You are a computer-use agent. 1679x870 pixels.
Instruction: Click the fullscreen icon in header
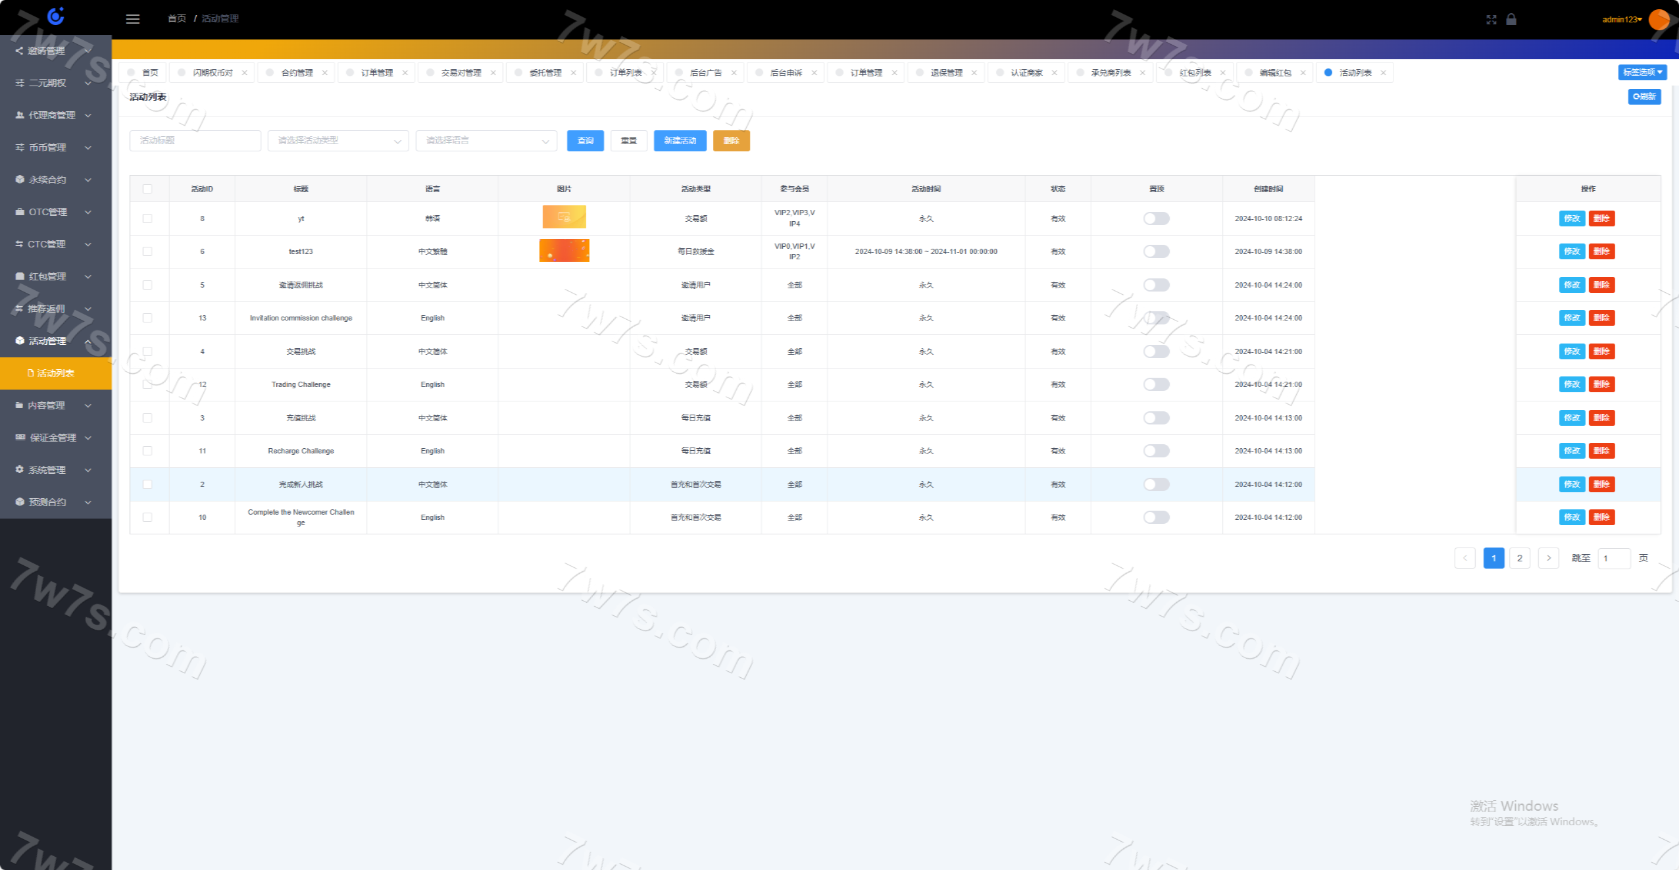(x=1491, y=20)
